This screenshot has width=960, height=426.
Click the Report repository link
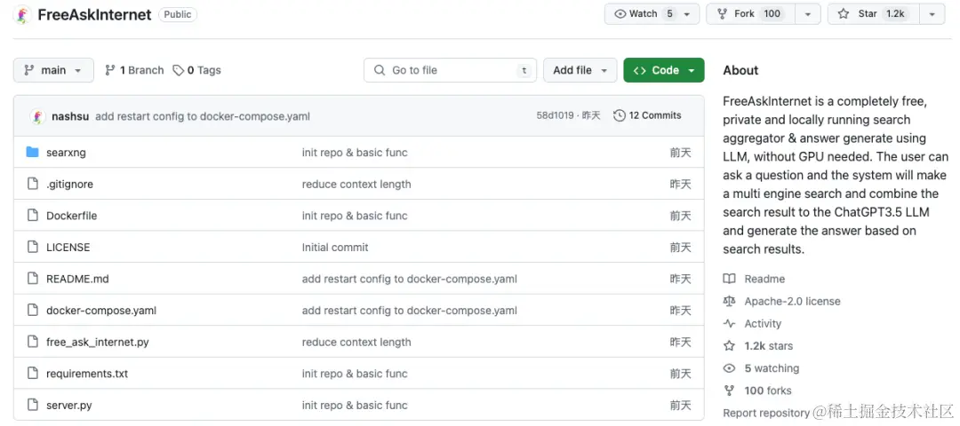766,413
